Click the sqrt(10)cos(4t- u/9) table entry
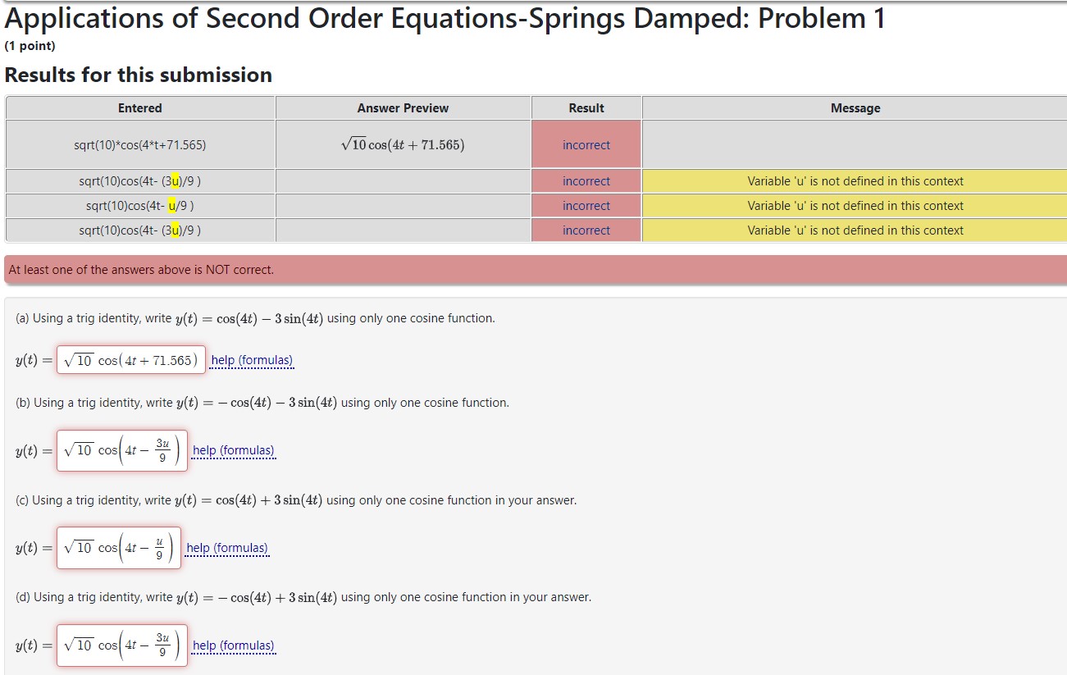 [x=139, y=205]
